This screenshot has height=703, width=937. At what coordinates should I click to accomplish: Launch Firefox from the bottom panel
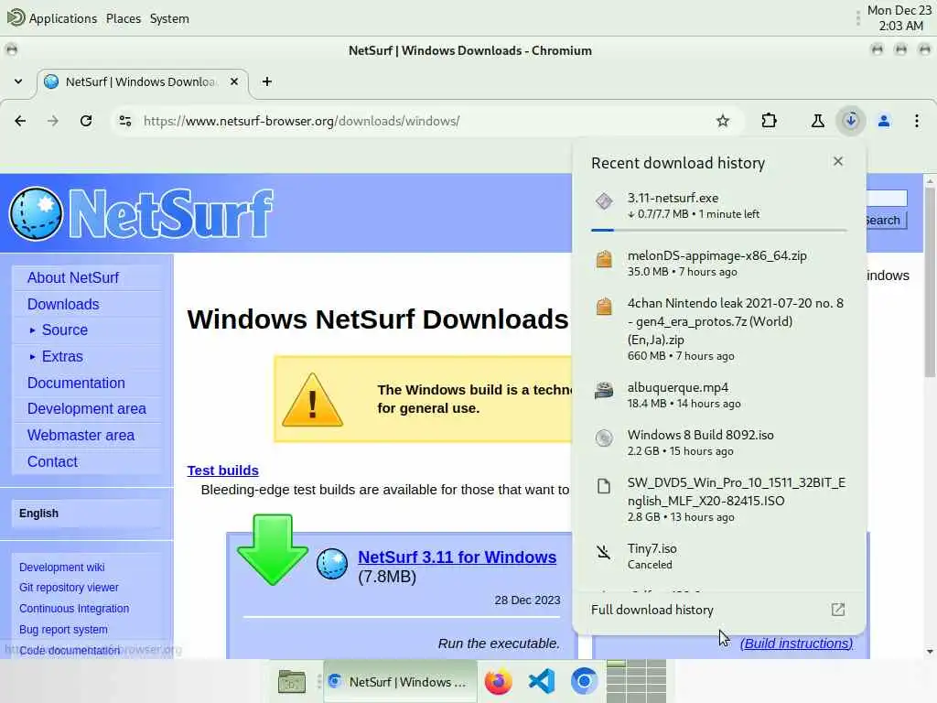click(499, 681)
